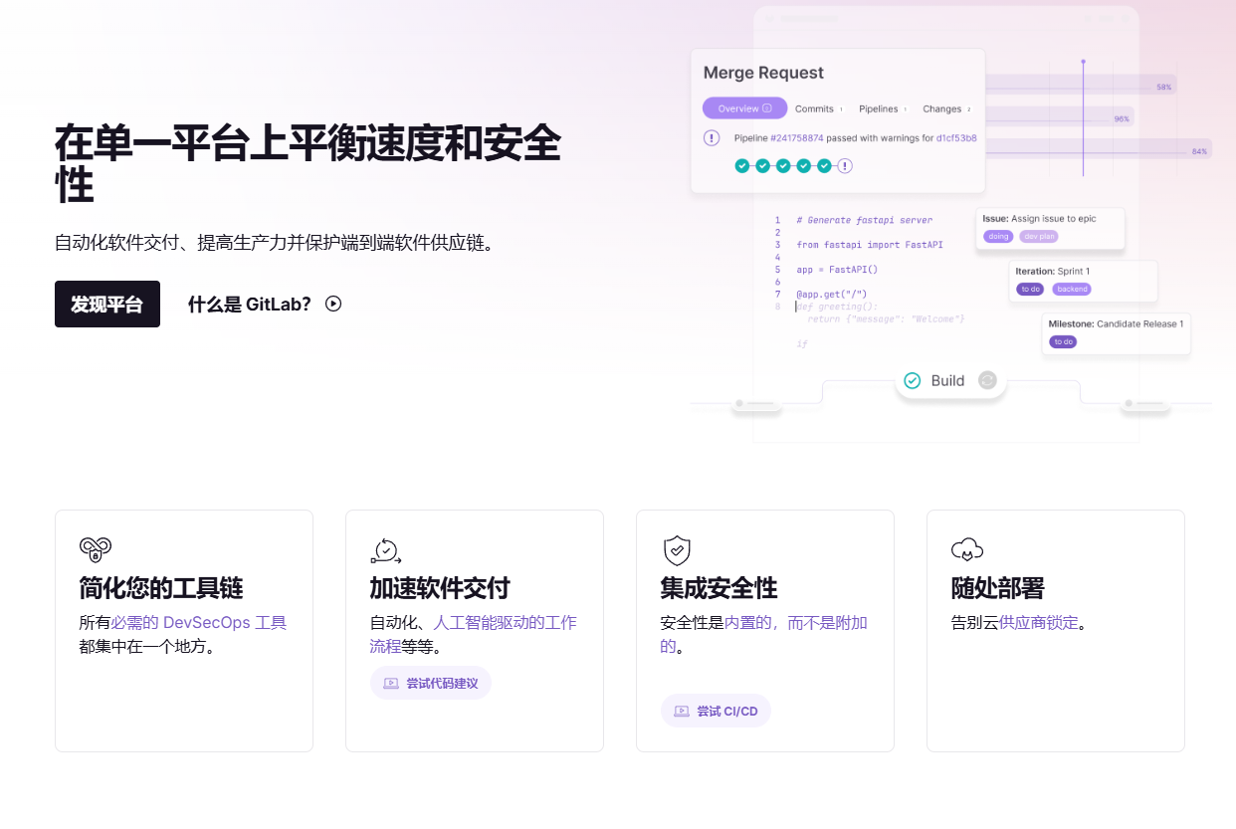Screen dimensions: 1236x829
Task: Click the 集成安全性 card heading
Action: click(719, 588)
